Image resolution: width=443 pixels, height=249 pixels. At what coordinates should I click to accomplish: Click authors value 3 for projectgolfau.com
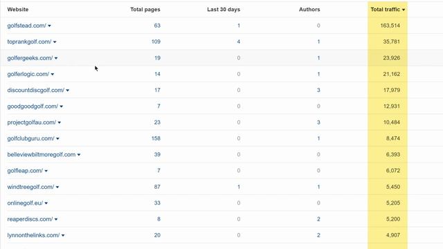318,122
